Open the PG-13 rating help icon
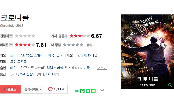 pyautogui.click(x=57, y=74)
